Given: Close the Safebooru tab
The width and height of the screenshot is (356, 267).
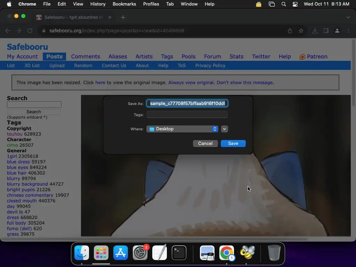Looking at the screenshot, I should click(110, 17).
